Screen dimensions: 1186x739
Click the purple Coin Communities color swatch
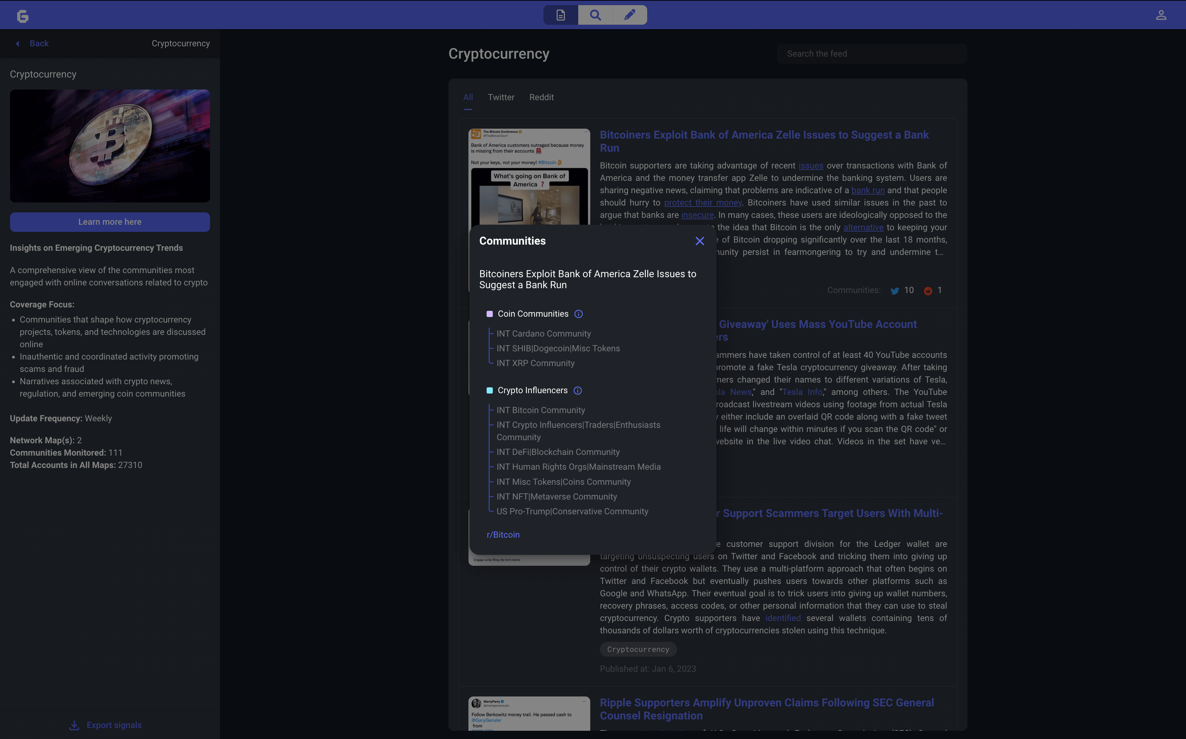pos(489,314)
